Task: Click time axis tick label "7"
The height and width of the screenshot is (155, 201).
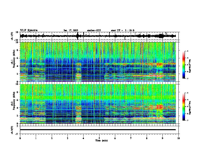Action: coord(131,138)
